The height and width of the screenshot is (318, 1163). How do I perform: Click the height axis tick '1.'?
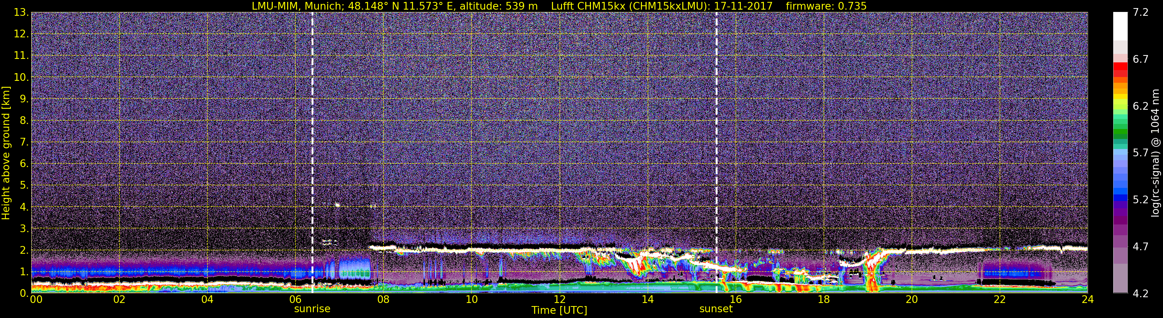24,271
